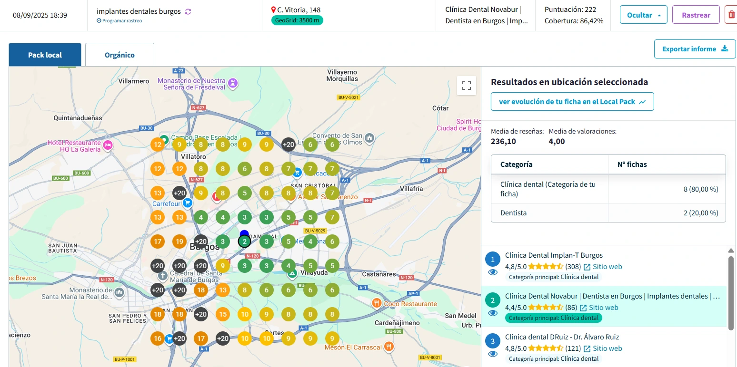Open Sitio web link of Clínica Dental Implan-T Burgos
This screenshot has width=737, height=367.
(603, 267)
